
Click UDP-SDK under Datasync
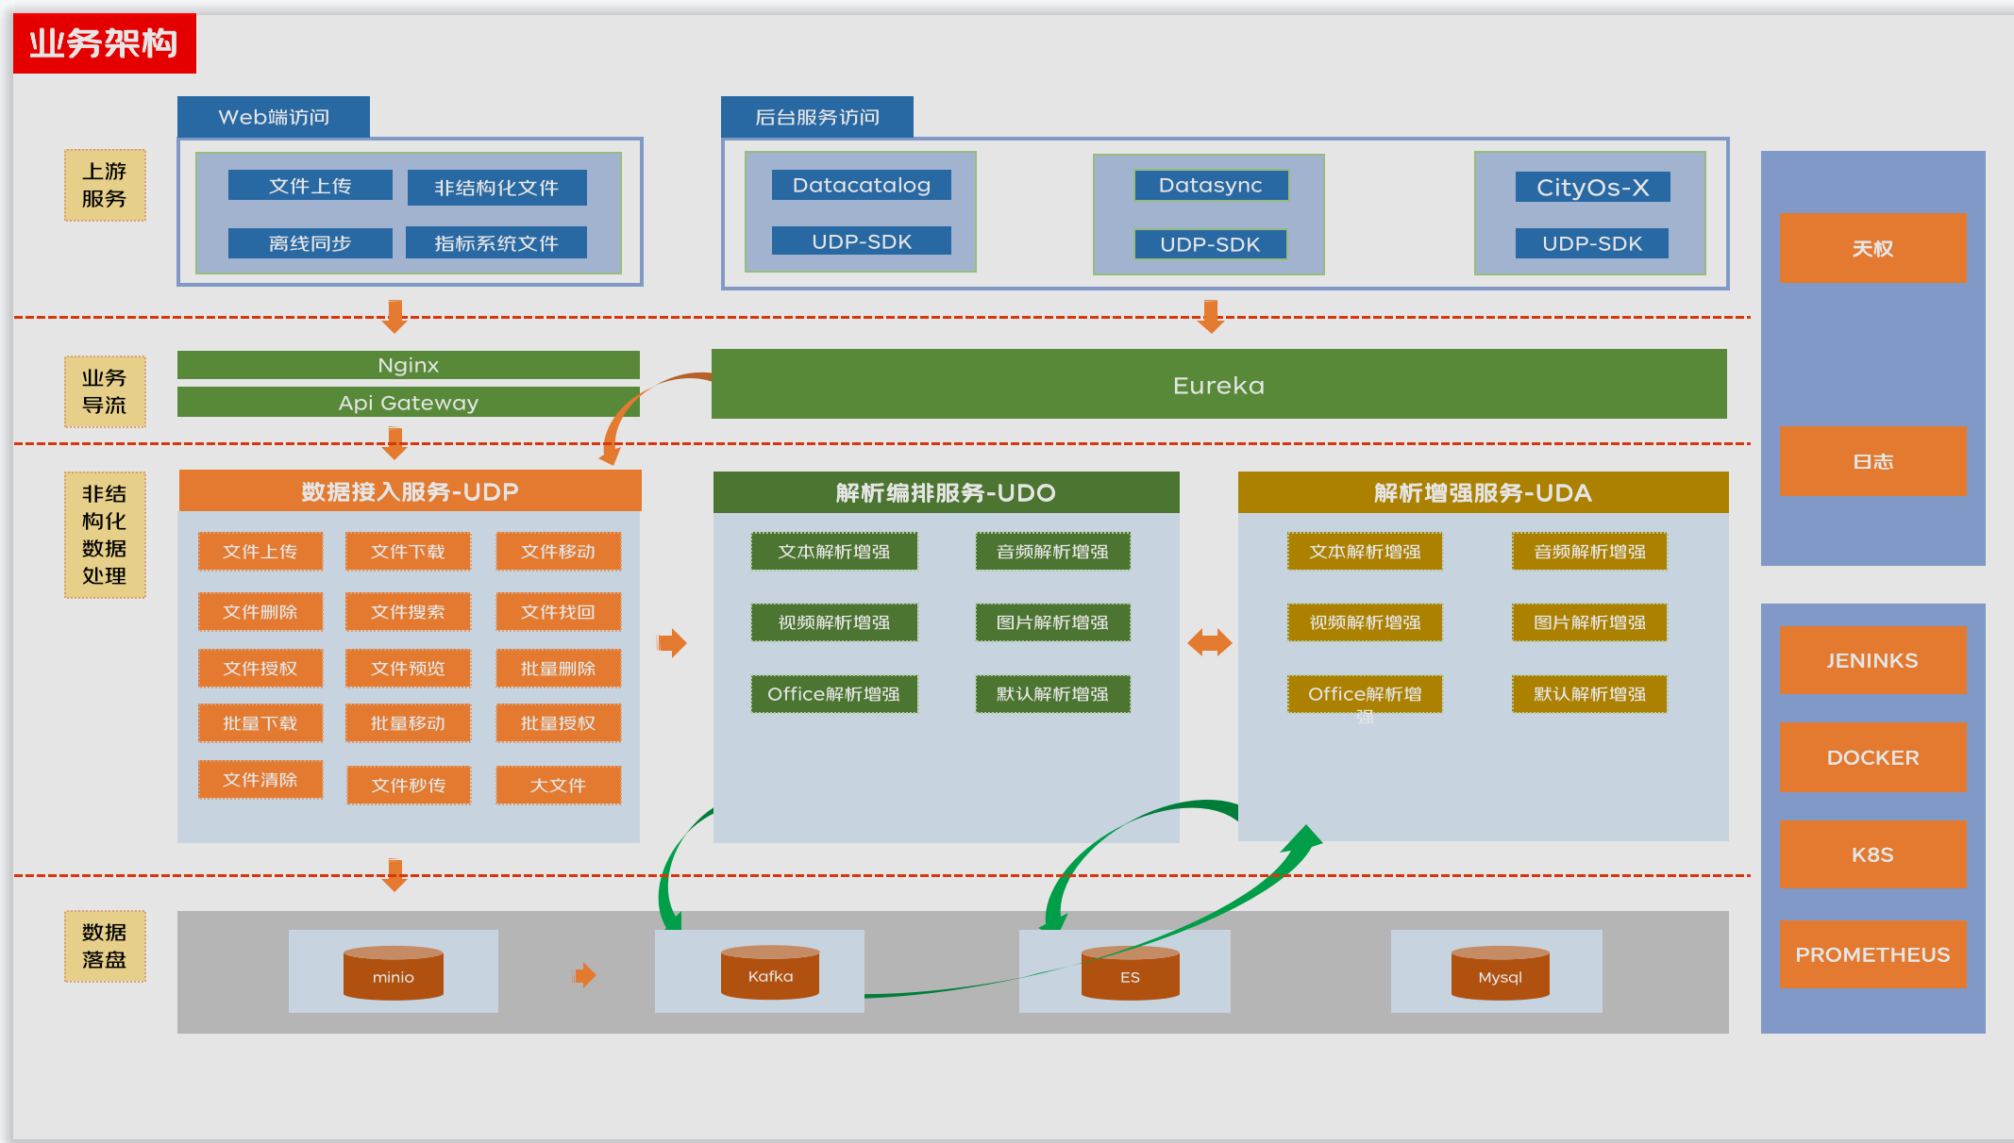point(1210,244)
